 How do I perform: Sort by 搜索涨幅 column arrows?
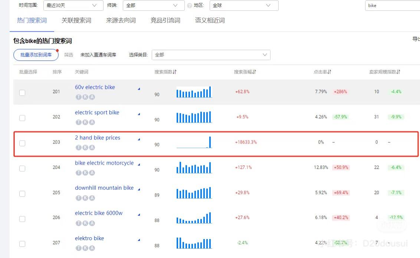click(x=254, y=72)
